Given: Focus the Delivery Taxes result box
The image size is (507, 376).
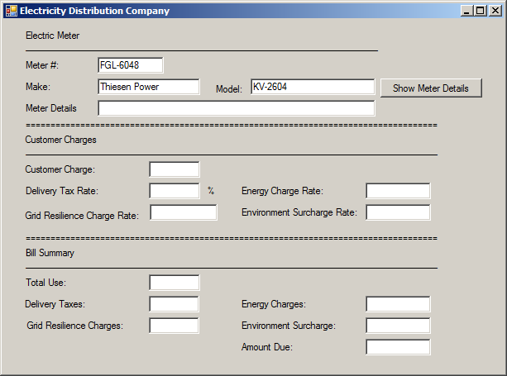Looking at the screenshot, I should pyautogui.click(x=174, y=304).
